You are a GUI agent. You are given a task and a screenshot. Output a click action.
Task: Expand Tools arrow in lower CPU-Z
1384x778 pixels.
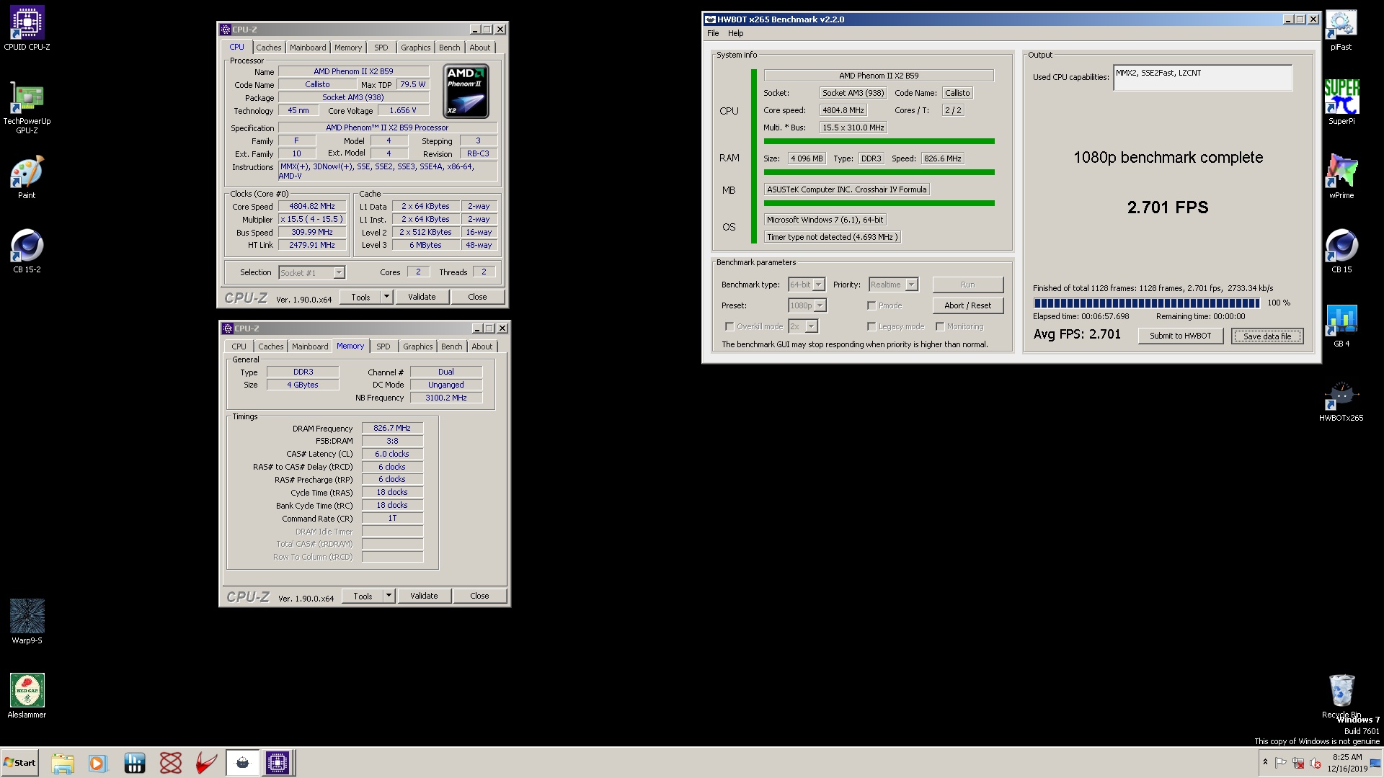389,596
